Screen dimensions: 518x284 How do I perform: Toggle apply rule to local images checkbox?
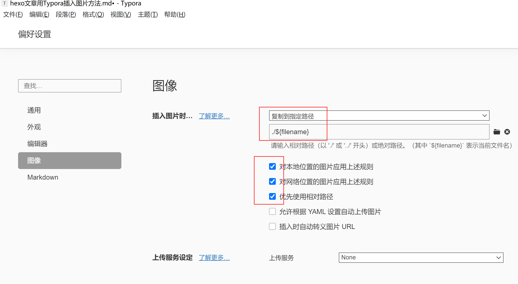(272, 166)
